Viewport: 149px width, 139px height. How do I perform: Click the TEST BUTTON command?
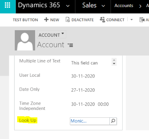coord(25,20)
